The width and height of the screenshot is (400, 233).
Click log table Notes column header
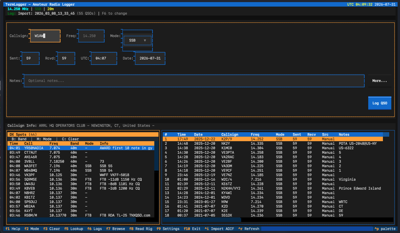tap(344, 135)
